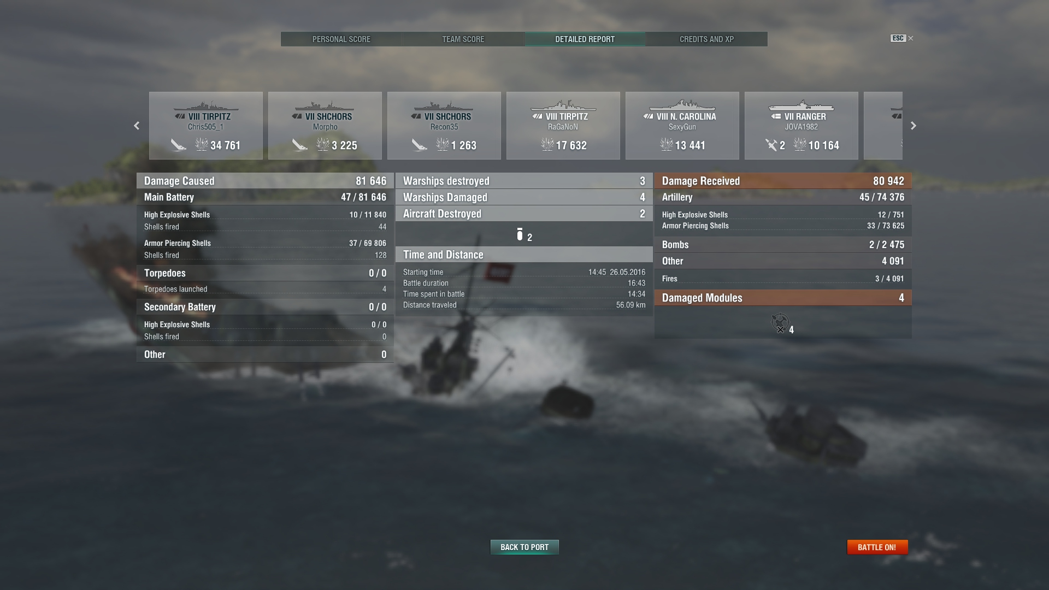
Task: Select the Detailed Report tab
Action: (x=585, y=39)
